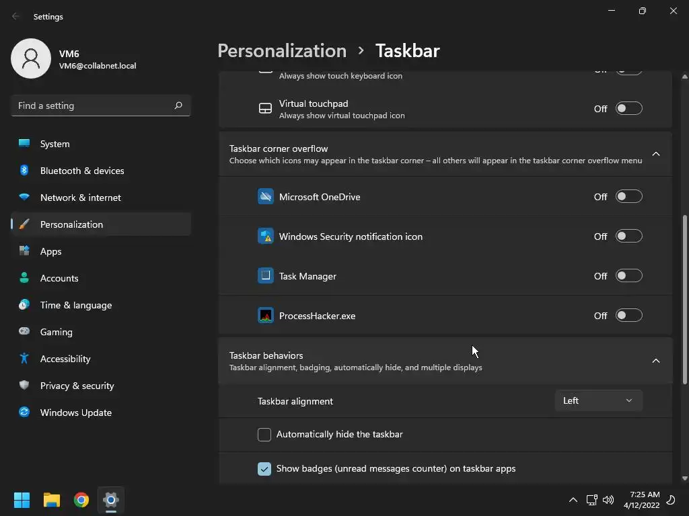Open the Windows Update settings page

point(75,413)
